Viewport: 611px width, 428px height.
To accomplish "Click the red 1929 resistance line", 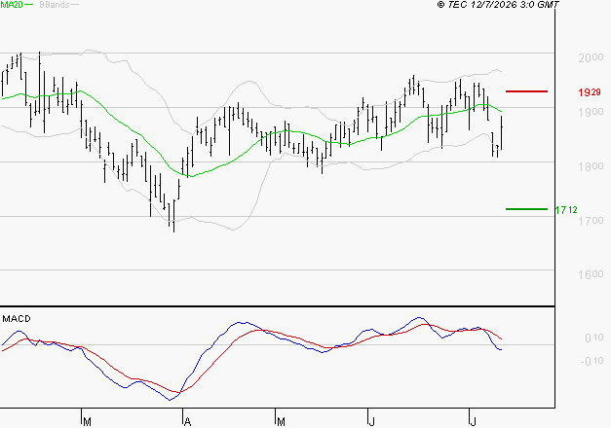I will [526, 91].
